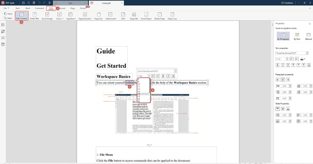
Task: Select By Paragraph recognition mode
Action: click(283, 36)
